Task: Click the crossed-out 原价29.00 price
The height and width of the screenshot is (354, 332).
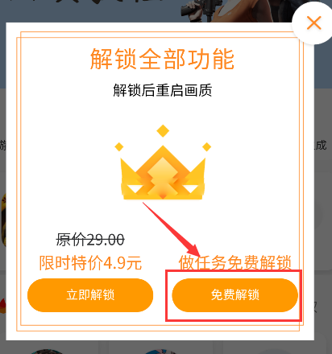Action: point(90,240)
